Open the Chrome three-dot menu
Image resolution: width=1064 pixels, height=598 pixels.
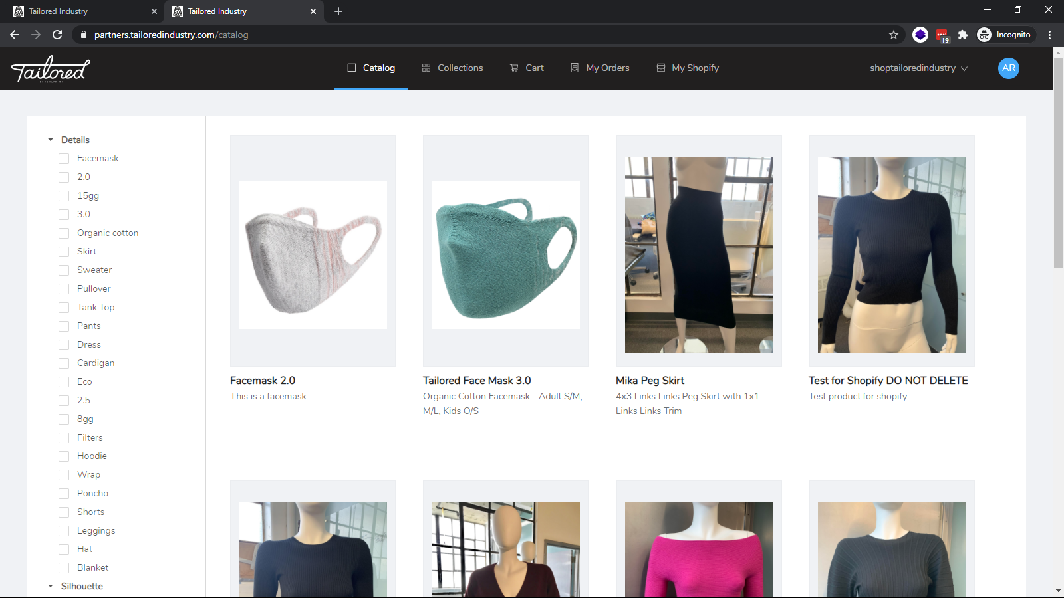click(1049, 35)
